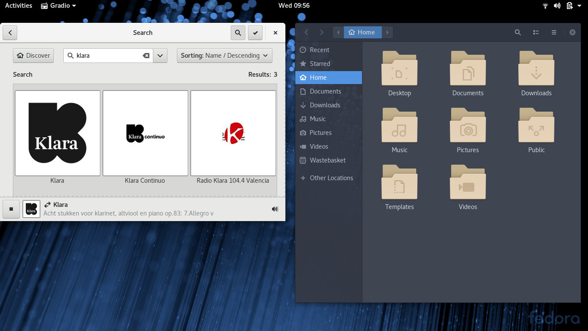The image size is (588, 331).
Task: Open Sorting Name / Descending dropdown
Action: coord(225,56)
